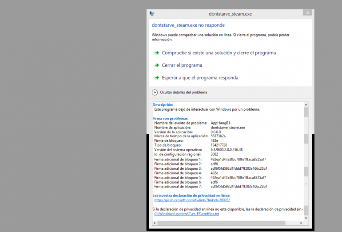Click the application version 0.0.0.0
This screenshot has height=232, width=342.
pos(216,132)
